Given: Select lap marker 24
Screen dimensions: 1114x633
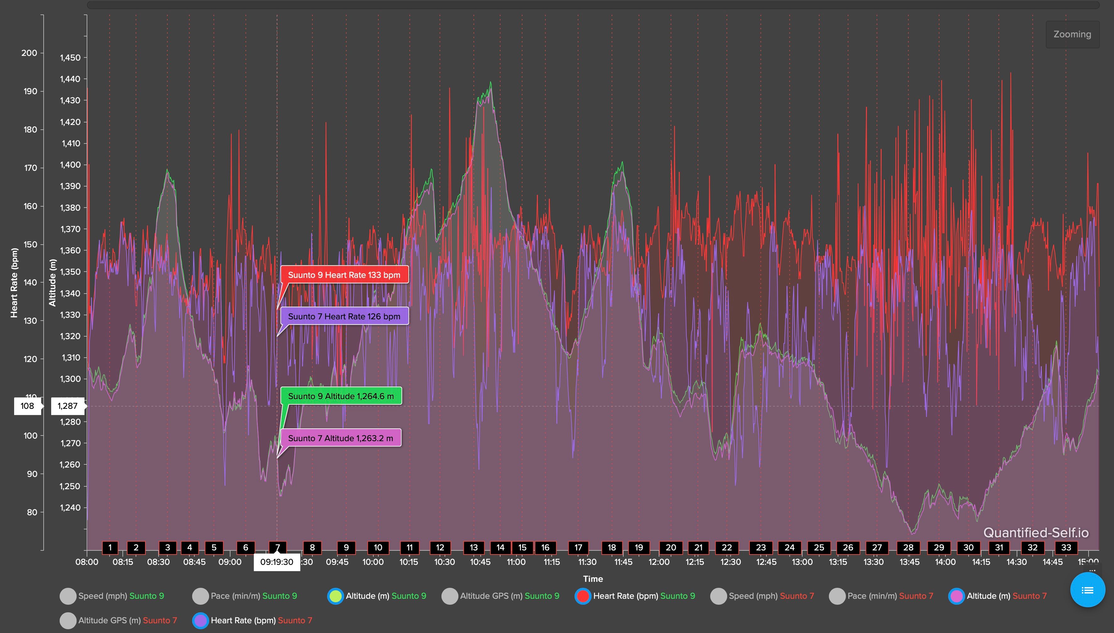Looking at the screenshot, I should tap(790, 548).
